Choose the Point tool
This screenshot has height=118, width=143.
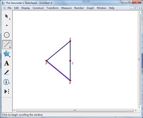coord(7,25)
